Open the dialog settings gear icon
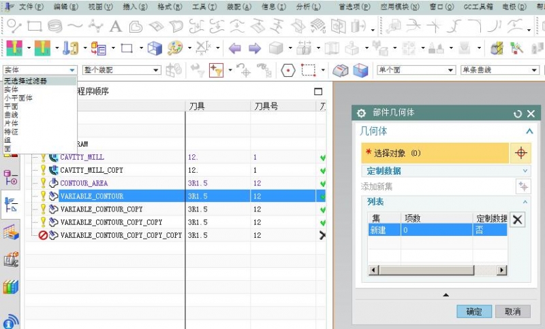This screenshot has height=329, width=545. 361,113
